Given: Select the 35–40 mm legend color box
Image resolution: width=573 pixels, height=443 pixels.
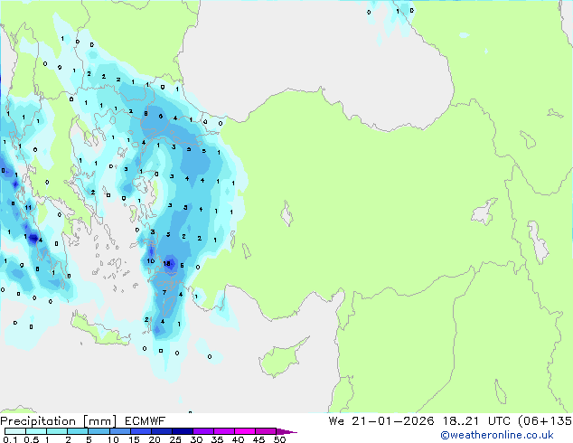Looking at the screenshot, I should point(224,431).
